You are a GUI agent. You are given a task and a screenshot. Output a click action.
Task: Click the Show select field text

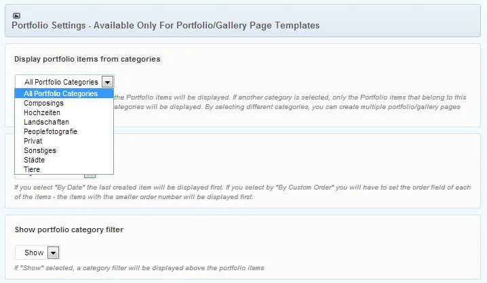34,253
